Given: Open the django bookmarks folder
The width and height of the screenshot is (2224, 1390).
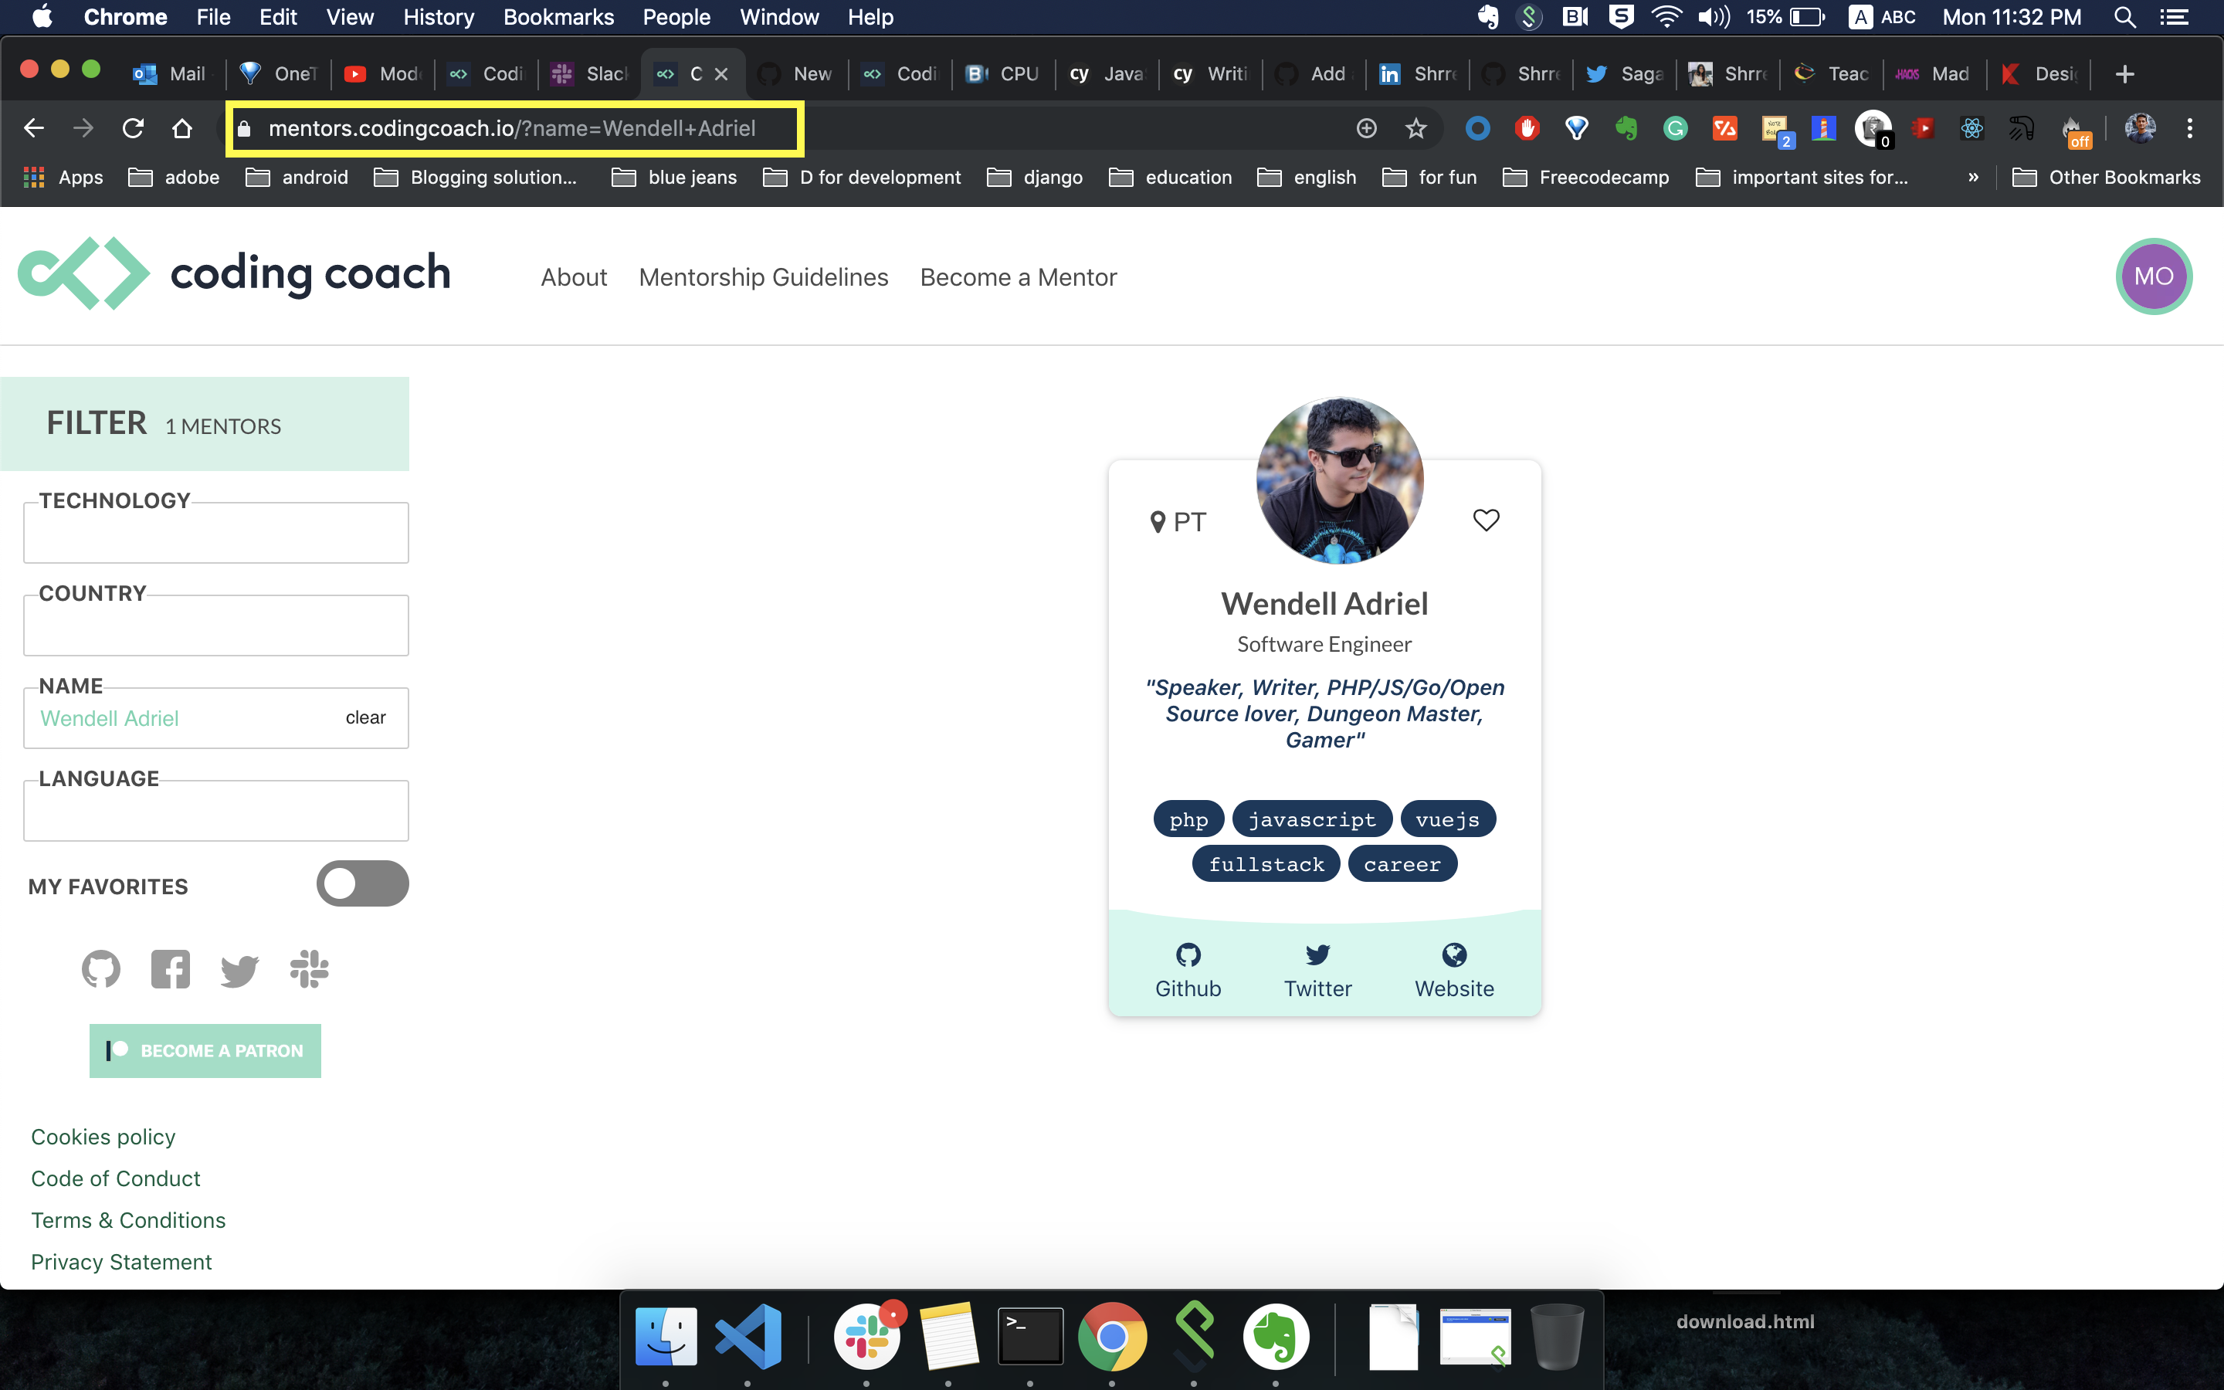Looking at the screenshot, I should pyautogui.click(x=1035, y=178).
